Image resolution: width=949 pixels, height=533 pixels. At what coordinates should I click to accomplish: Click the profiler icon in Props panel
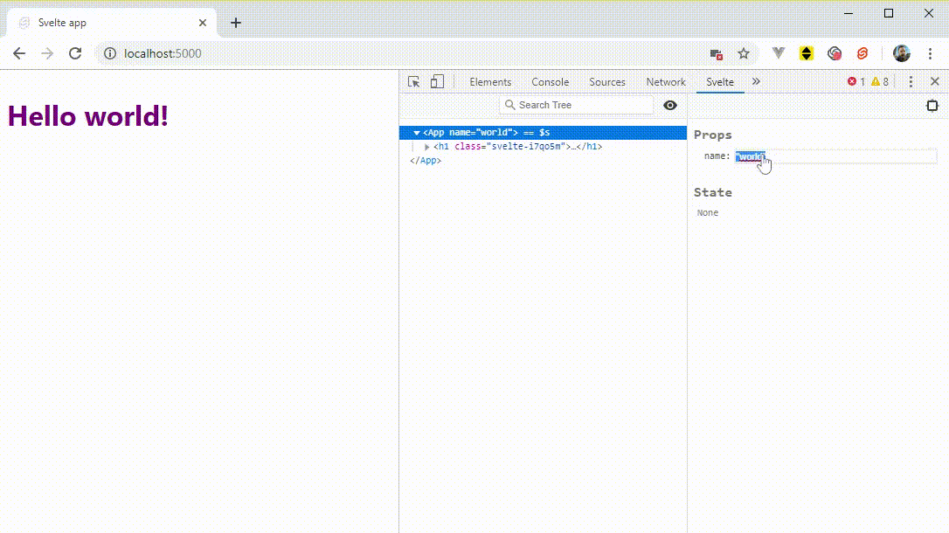tap(932, 106)
